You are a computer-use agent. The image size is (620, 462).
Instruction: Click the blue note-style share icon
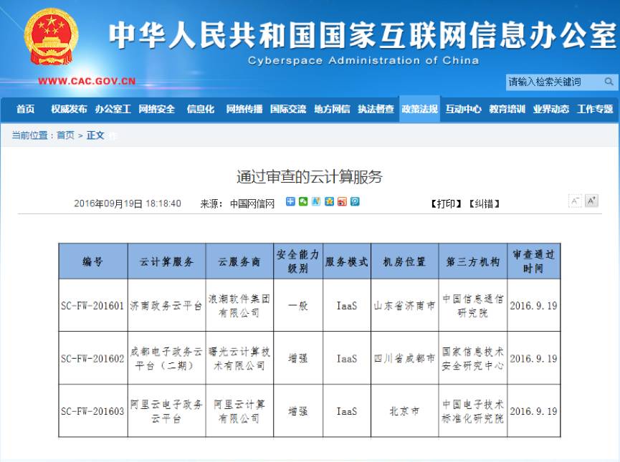tap(317, 201)
